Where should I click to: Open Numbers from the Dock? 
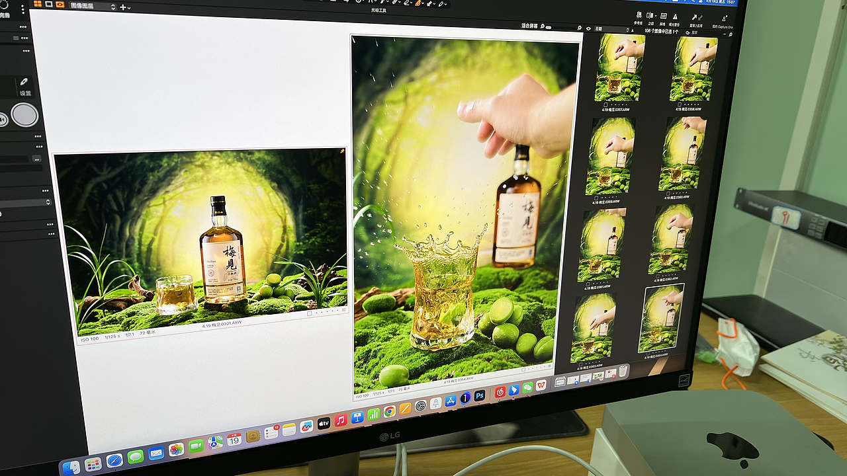pyautogui.click(x=374, y=414)
